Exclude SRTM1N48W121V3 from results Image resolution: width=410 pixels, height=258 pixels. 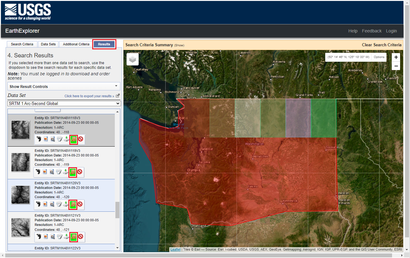tap(81, 237)
